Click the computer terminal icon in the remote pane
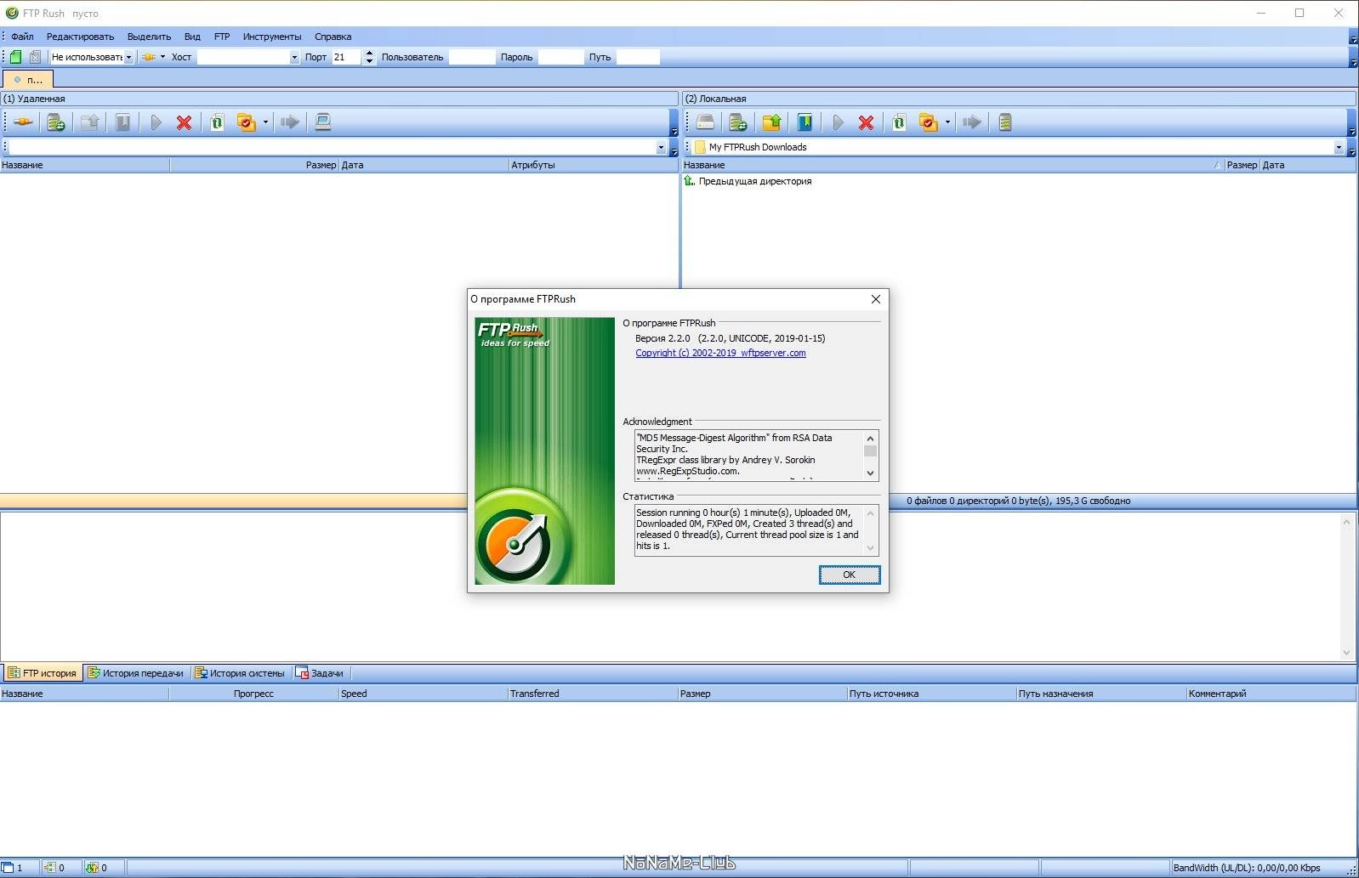The image size is (1359, 878). [x=323, y=122]
